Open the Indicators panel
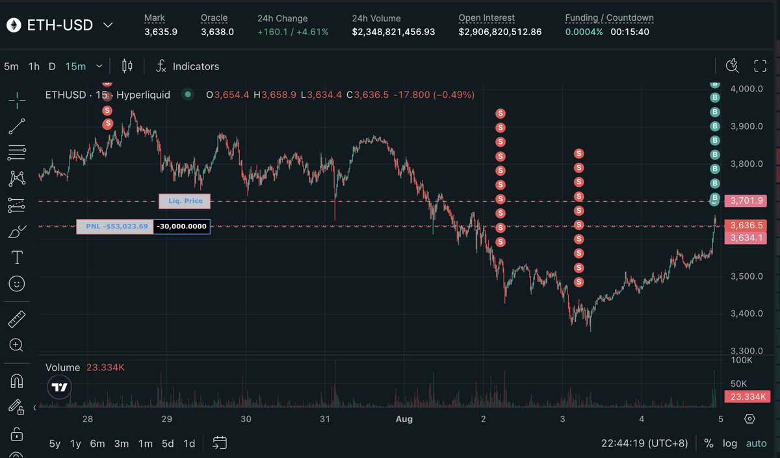780x458 pixels. click(188, 66)
